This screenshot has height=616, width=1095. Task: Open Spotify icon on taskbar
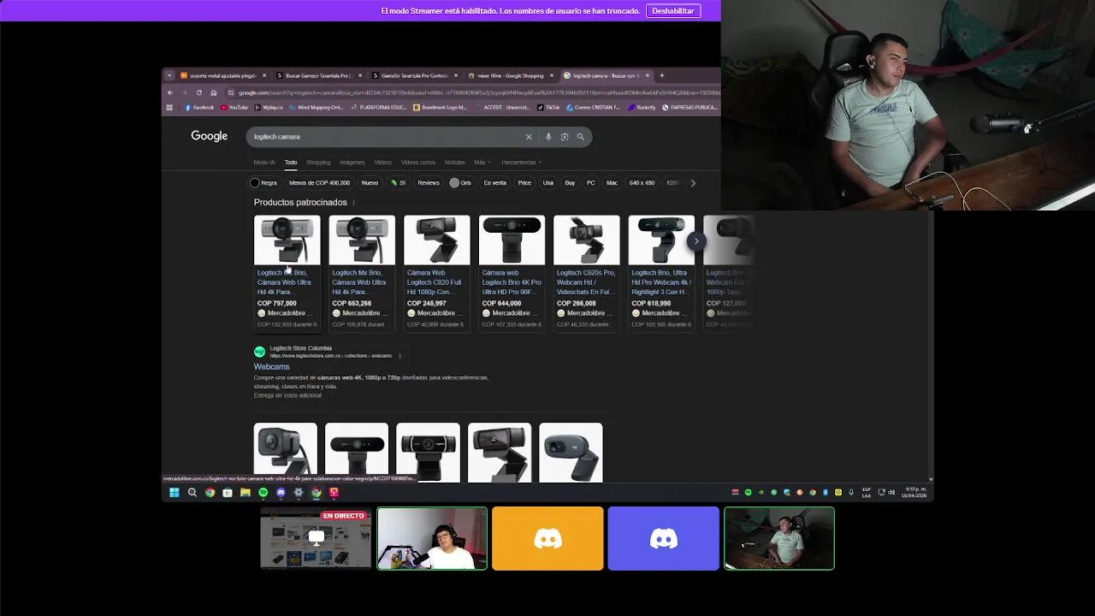click(x=263, y=493)
